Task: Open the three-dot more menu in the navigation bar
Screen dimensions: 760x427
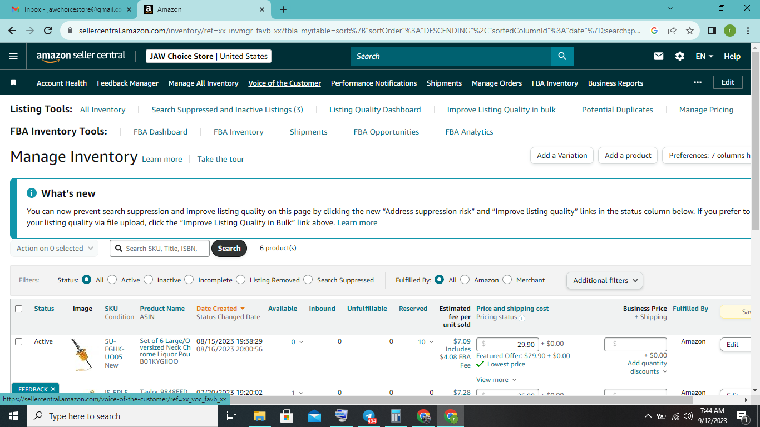Action: pyautogui.click(x=698, y=82)
